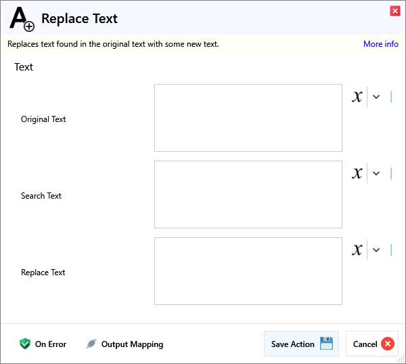Viewport: 406px width, 364px height.
Task: Click the green shield On Error icon
Action: click(25, 344)
